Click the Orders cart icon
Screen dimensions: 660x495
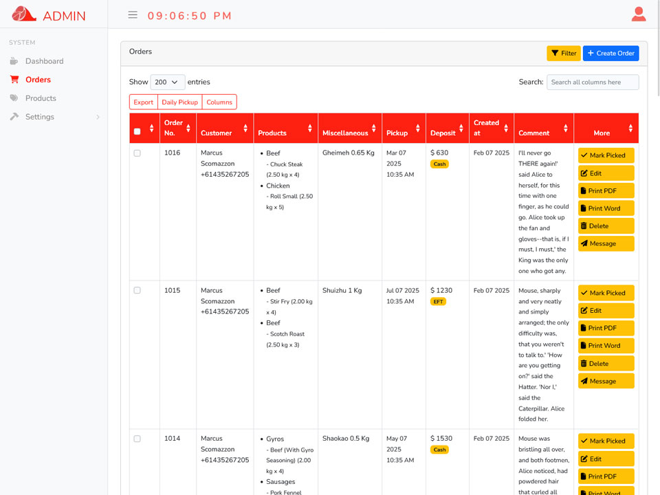point(14,80)
